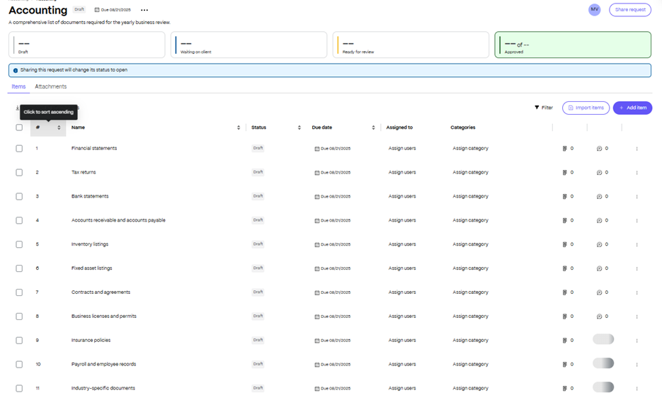Select the Items tab
The height and width of the screenshot is (410, 662).
[18, 86]
